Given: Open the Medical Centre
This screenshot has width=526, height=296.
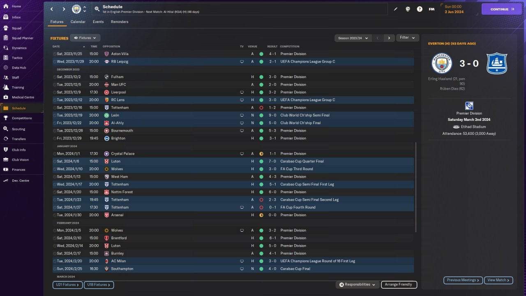Looking at the screenshot, I should (23, 97).
